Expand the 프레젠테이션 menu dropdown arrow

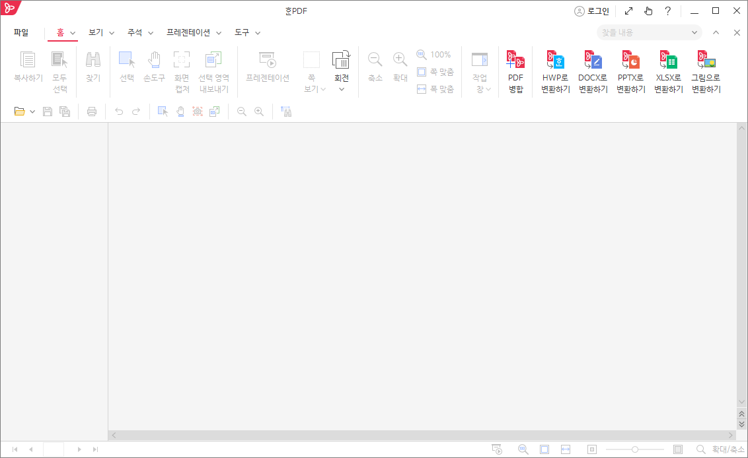click(219, 33)
